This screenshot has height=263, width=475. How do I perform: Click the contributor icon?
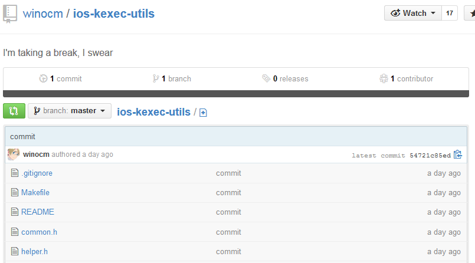coord(384,78)
